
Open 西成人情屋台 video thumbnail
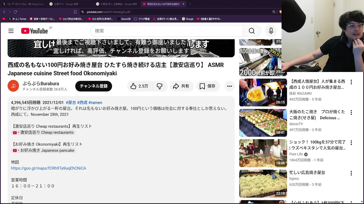263,92
